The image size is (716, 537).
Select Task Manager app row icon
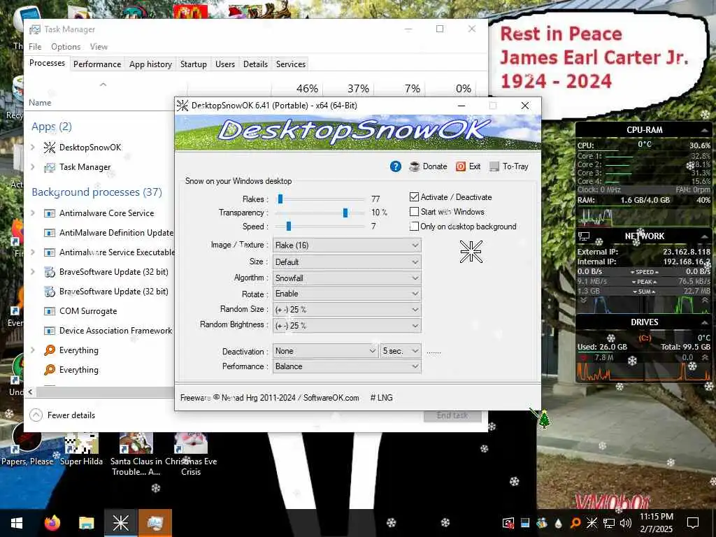(x=50, y=167)
